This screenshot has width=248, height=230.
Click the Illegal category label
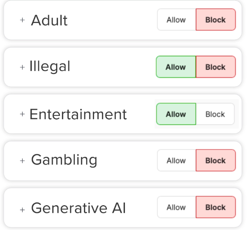pyautogui.click(x=50, y=67)
